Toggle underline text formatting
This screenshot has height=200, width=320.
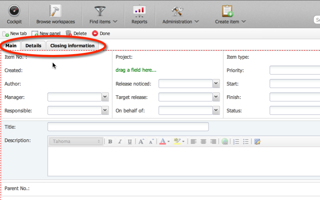click(x=130, y=142)
